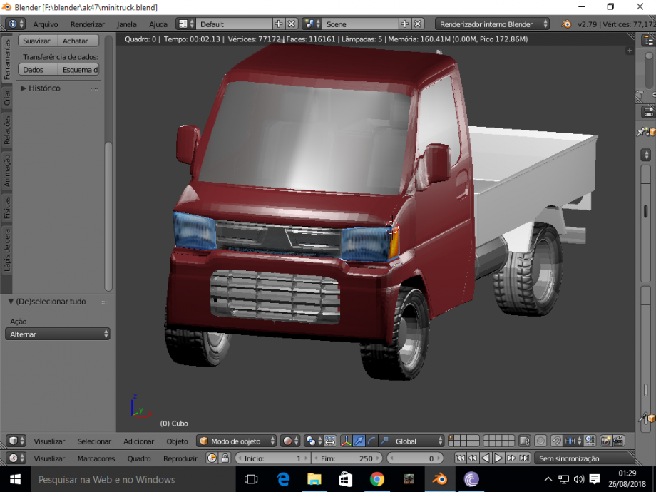Toggle lock playback to frame range padlock
Viewport: 656px width, 492px height.
click(225, 458)
